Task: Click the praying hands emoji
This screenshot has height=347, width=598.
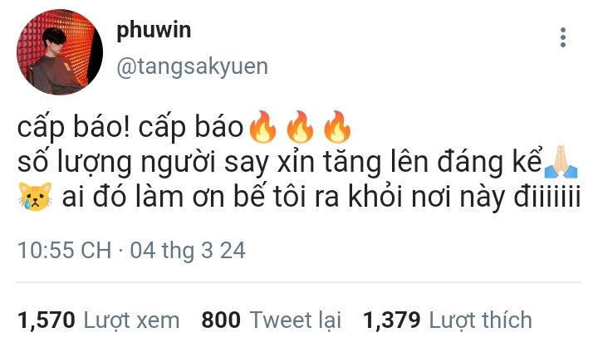Action: [561, 162]
